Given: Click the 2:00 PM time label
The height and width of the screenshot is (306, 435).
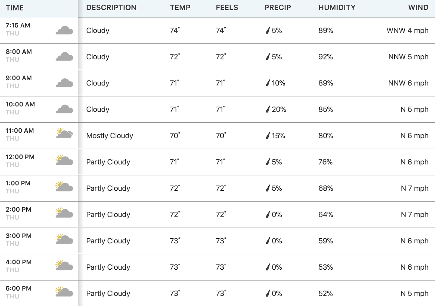Looking at the screenshot, I should pos(18,209).
